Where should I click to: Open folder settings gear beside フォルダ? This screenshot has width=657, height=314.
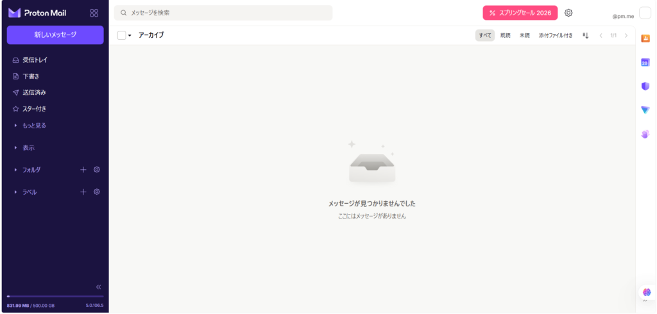pos(97,170)
